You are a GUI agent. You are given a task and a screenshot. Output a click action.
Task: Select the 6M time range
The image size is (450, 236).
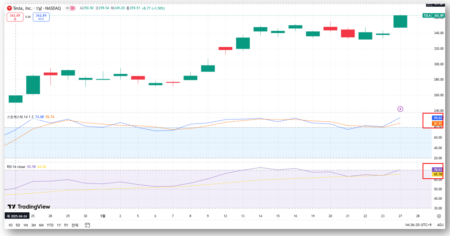[x=41, y=225]
